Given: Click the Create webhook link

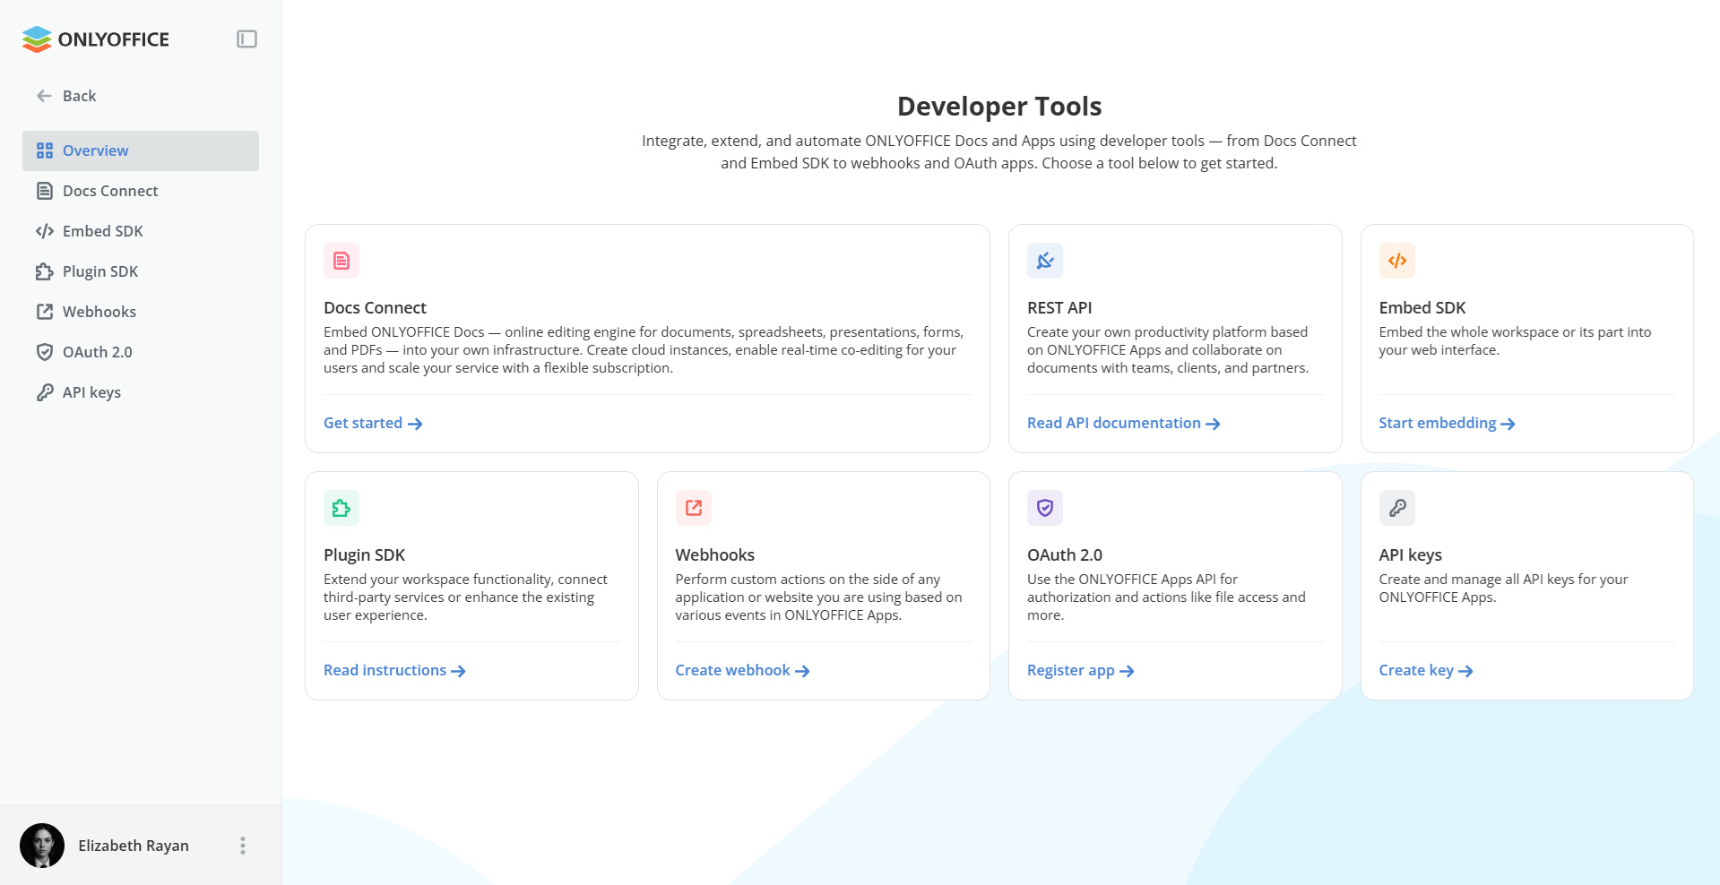Looking at the screenshot, I should pyautogui.click(x=743, y=670).
